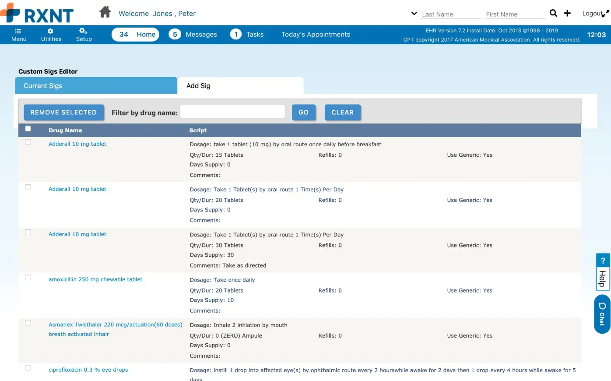Click the REMOVE SELECTED button
This screenshot has width=611, height=381.
coord(63,112)
